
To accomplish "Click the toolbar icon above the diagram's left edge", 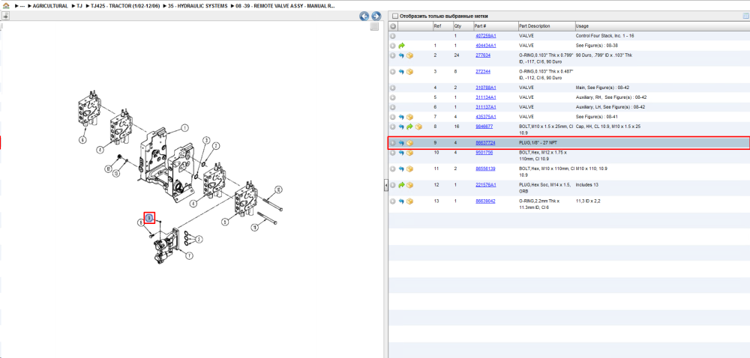I will 6,16.
